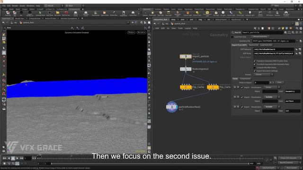Click the Area Light shelf tool
303x170 pixels.
[169, 13]
